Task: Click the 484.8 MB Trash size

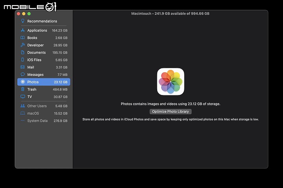Action: pyautogui.click(x=60, y=89)
